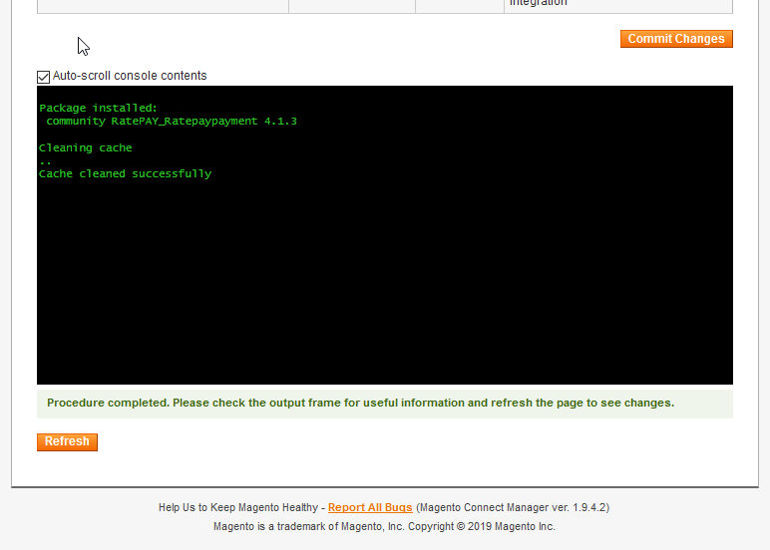Image resolution: width=770 pixels, height=550 pixels.
Task: Click the Magento Connect Manager version text
Action: [x=512, y=507]
